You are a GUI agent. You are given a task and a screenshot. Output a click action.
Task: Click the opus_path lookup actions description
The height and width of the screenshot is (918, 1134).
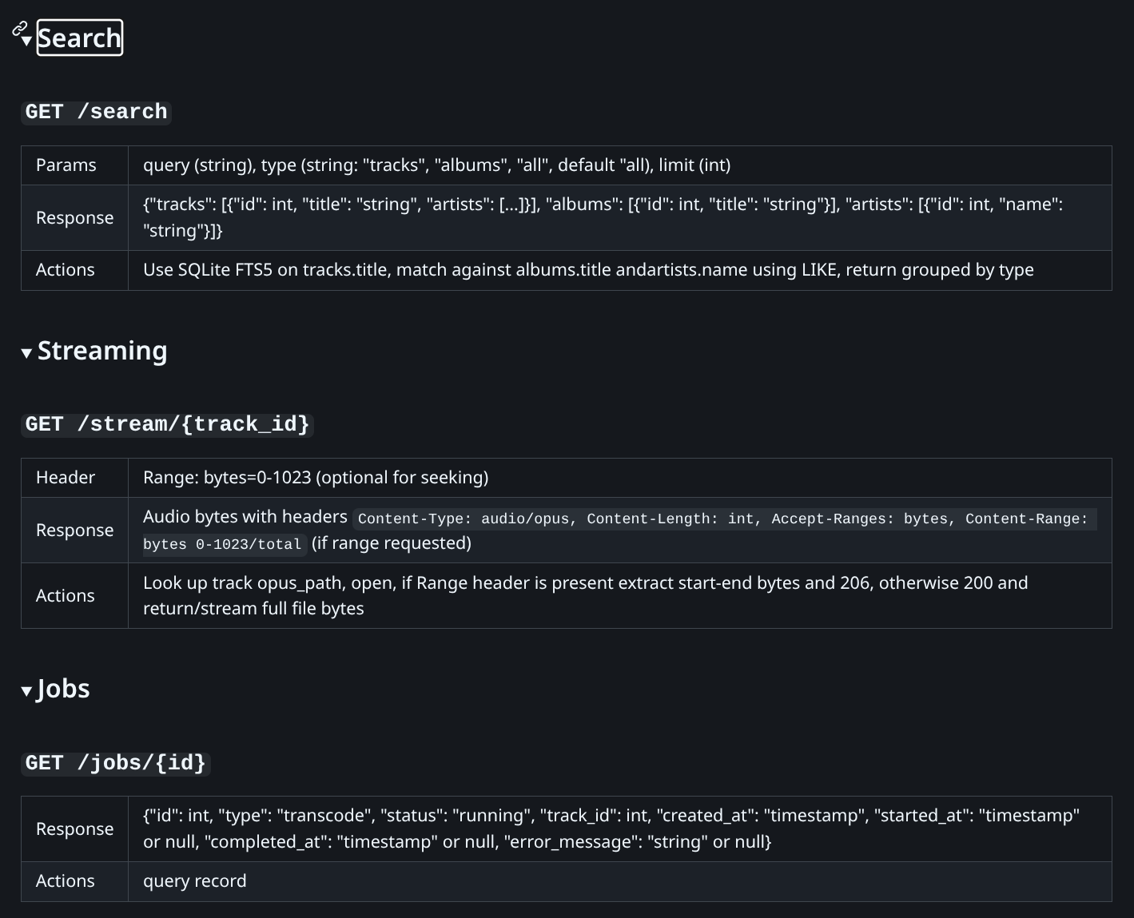point(584,595)
